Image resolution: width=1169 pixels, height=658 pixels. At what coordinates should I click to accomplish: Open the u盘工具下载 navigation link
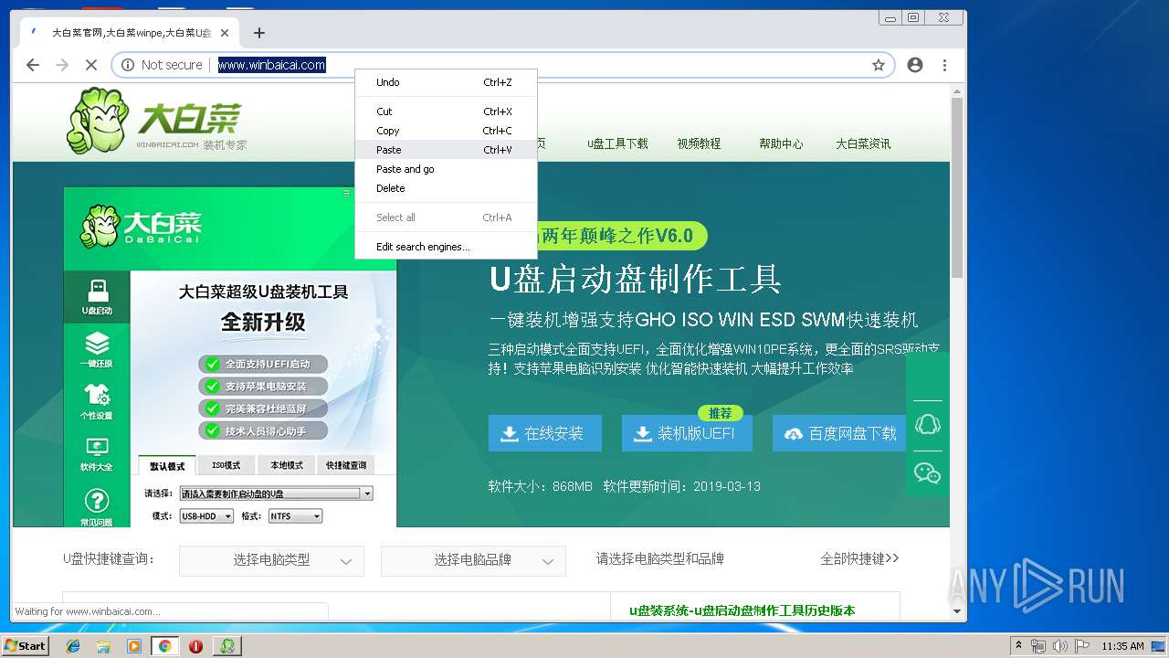point(617,143)
